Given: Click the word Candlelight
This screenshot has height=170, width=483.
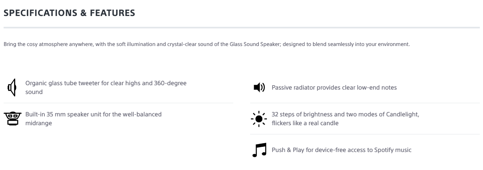Looking at the screenshot, I should pyautogui.click(x=402, y=114).
